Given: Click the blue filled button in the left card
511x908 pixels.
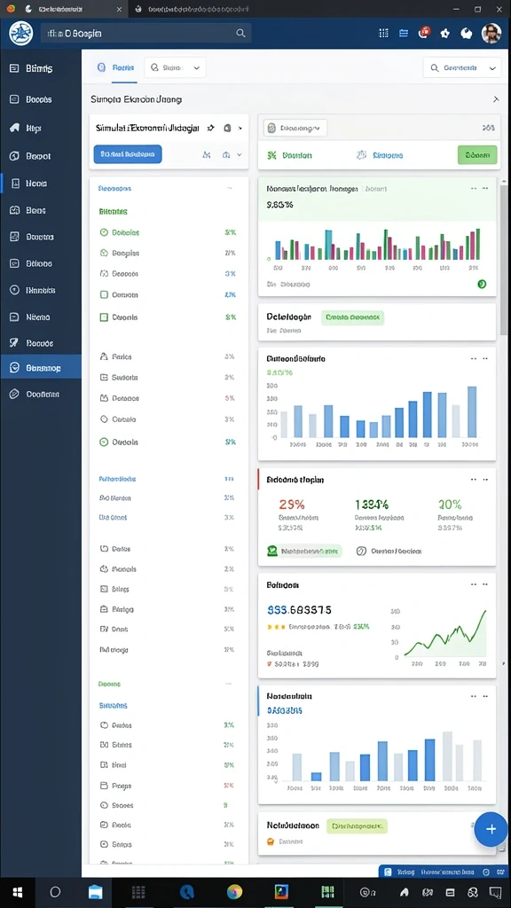Looking at the screenshot, I should (x=128, y=154).
